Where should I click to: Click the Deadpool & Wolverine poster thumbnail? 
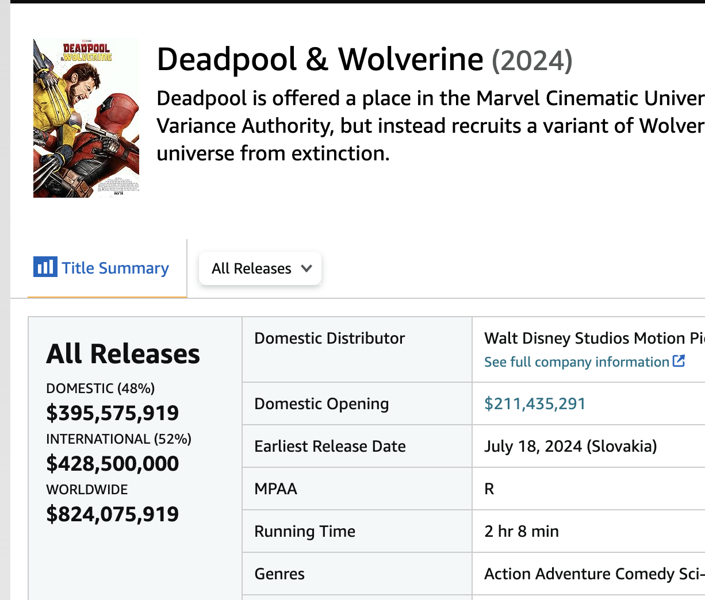pyautogui.click(x=86, y=118)
